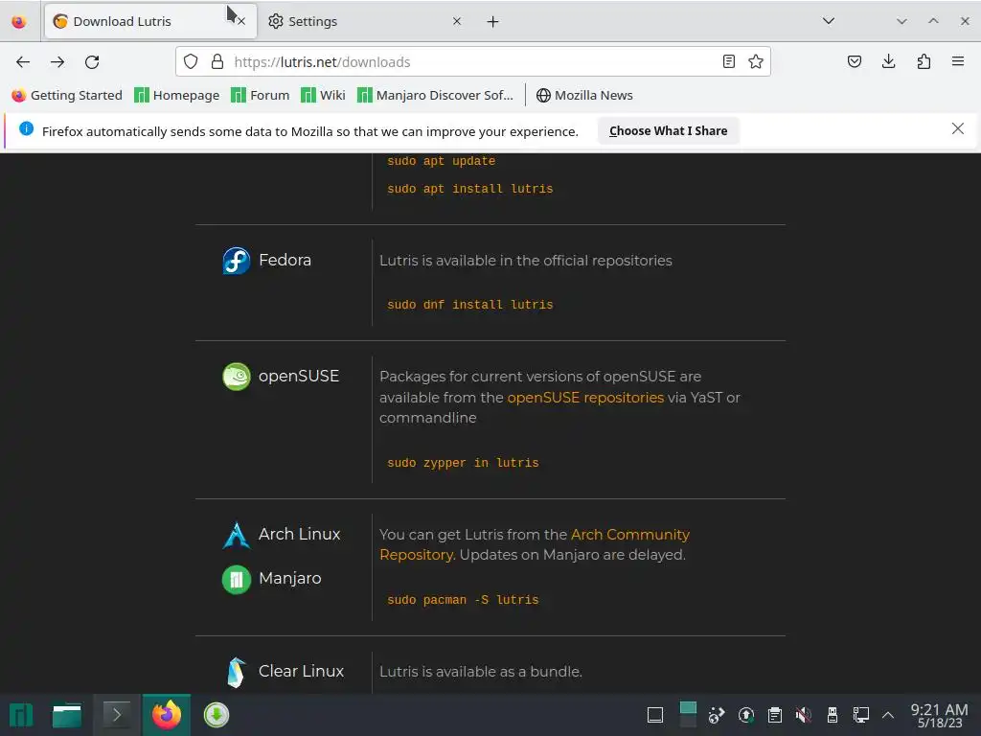Click the 'sudo apt update' command
The image size is (981, 736).
441,161
